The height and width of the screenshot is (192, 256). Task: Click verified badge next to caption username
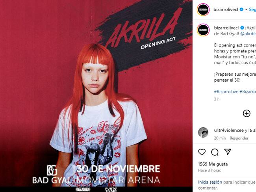click(242, 28)
